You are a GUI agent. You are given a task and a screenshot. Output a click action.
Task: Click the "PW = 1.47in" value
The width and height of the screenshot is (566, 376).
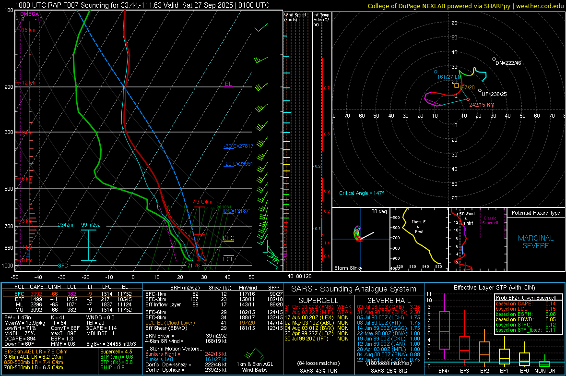coord(18,317)
